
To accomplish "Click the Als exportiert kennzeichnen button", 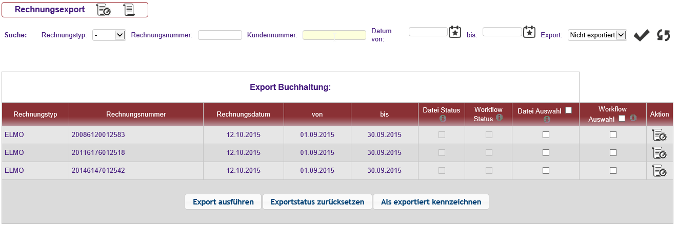I will [431, 202].
